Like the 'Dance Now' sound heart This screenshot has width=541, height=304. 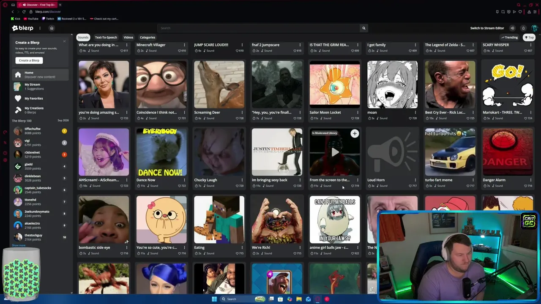(x=180, y=186)
